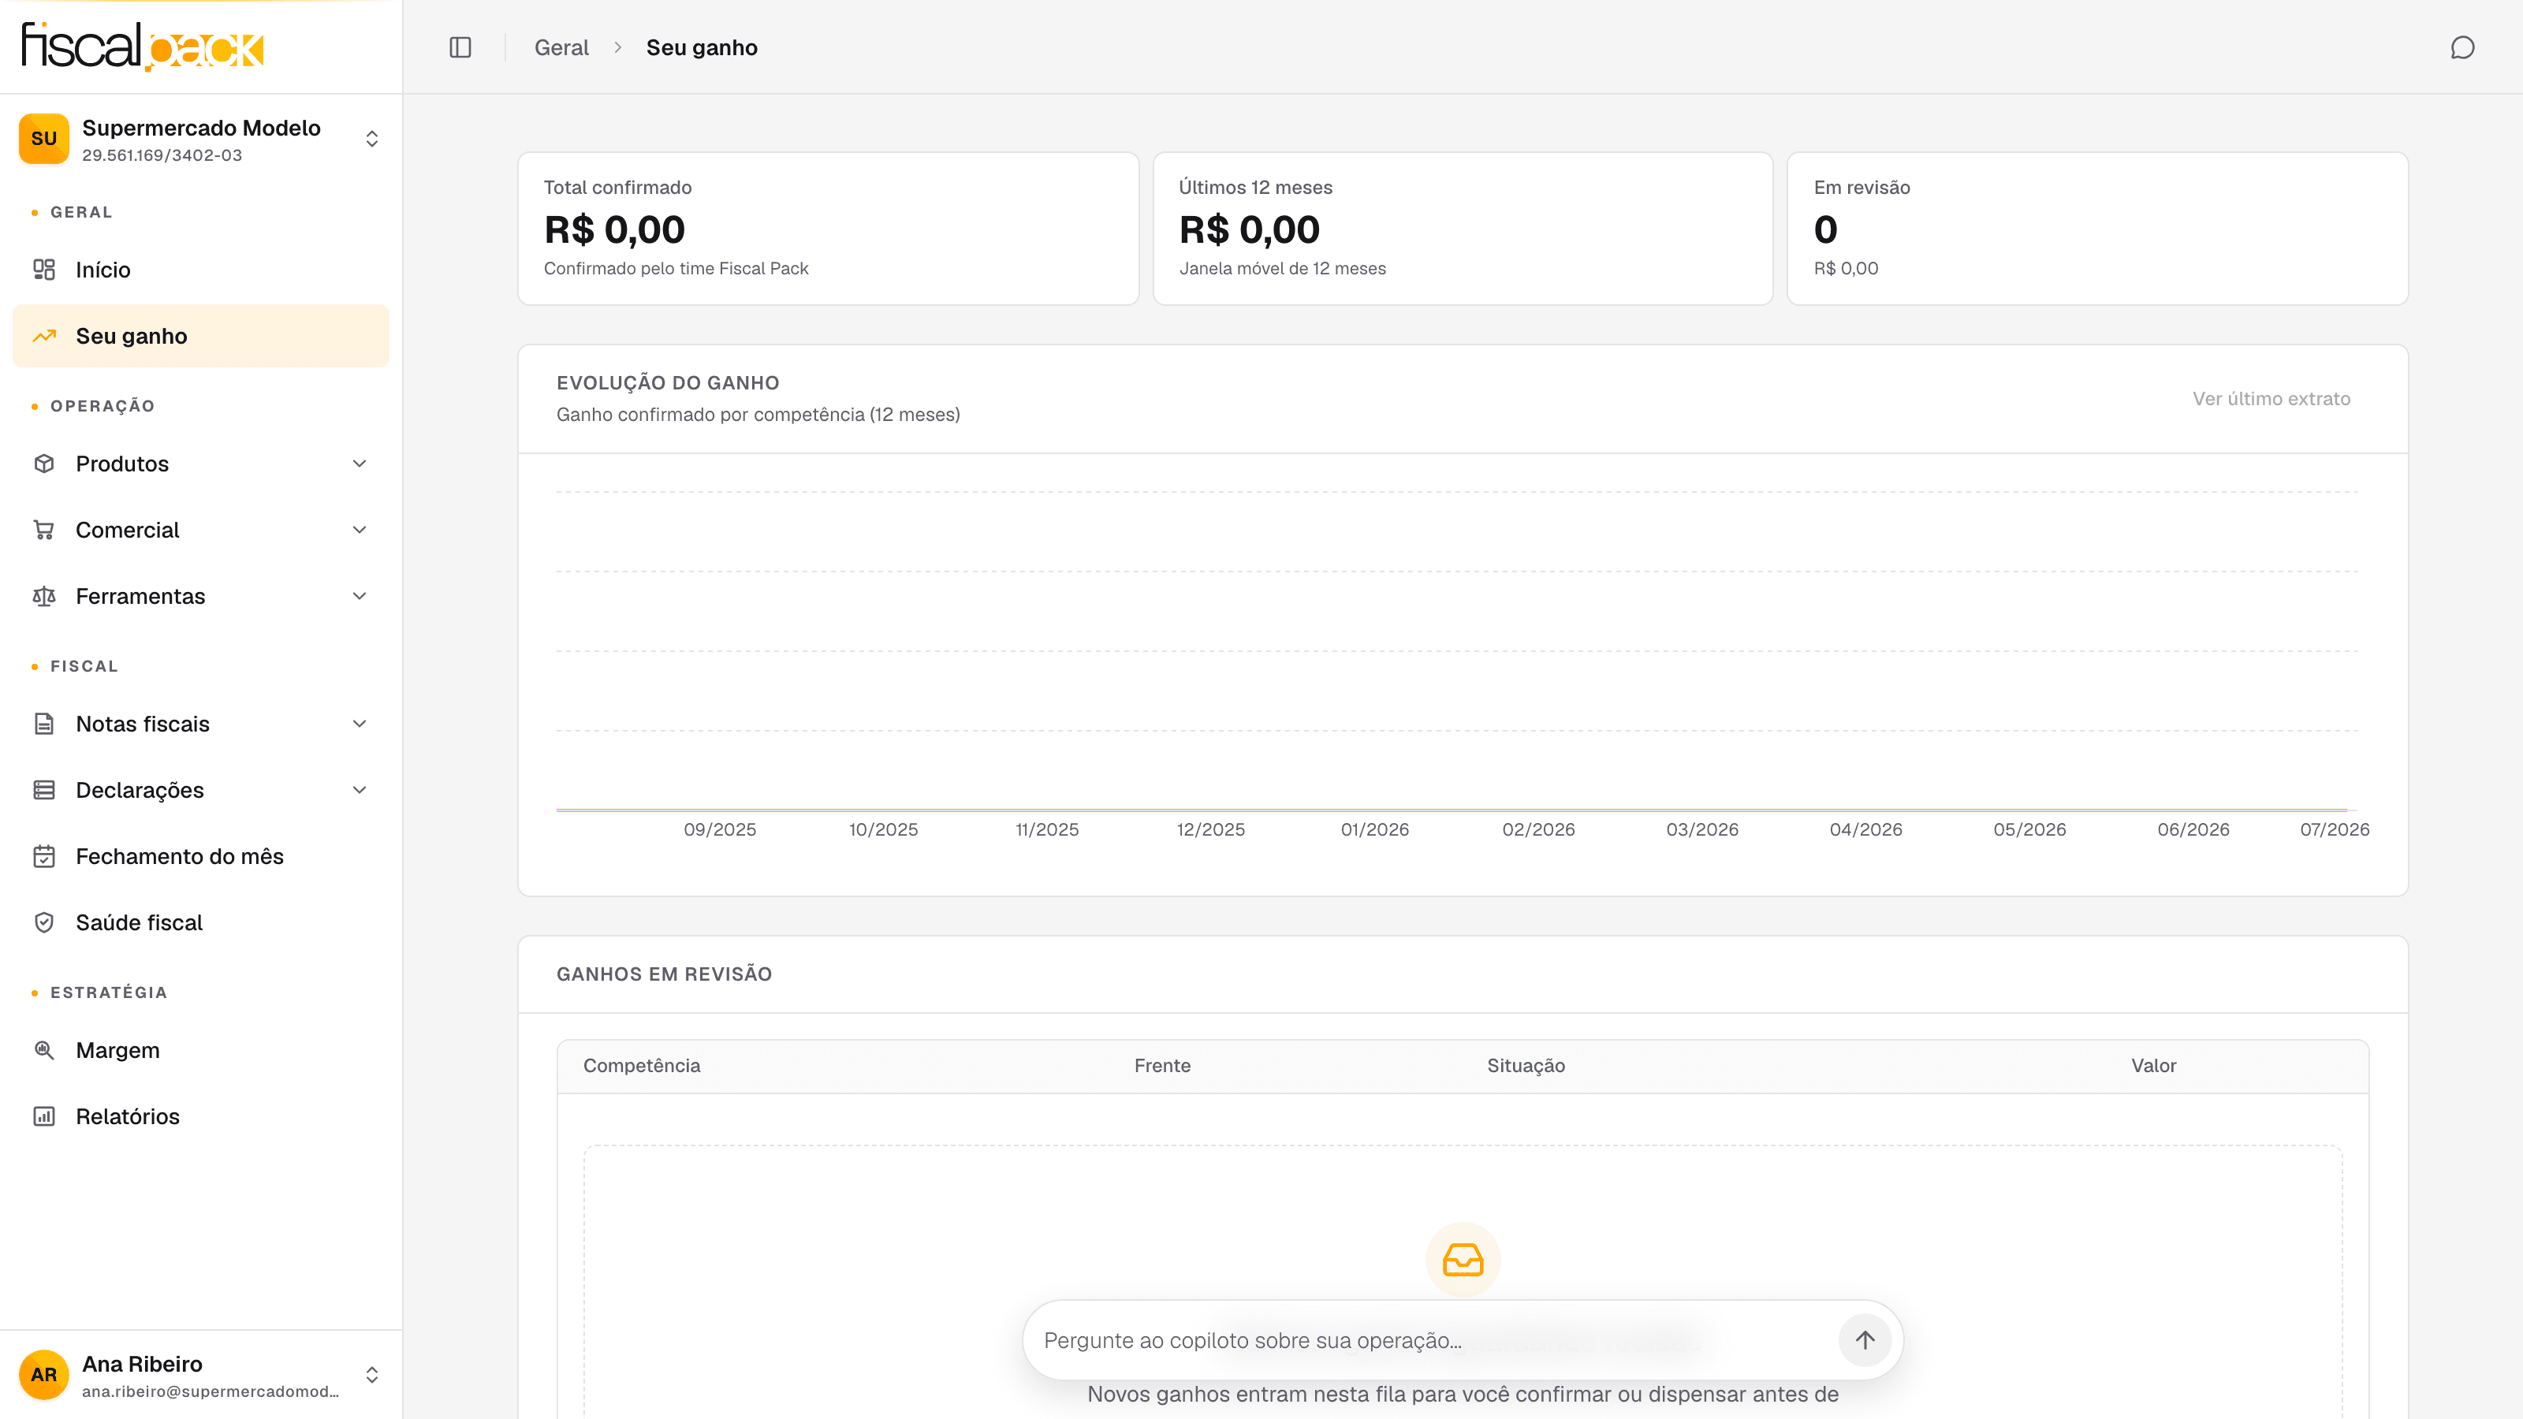This screenshot has width=2523, height=1419.
Task: Click the 04/2026 axis label
Action: pos(1865,829)
